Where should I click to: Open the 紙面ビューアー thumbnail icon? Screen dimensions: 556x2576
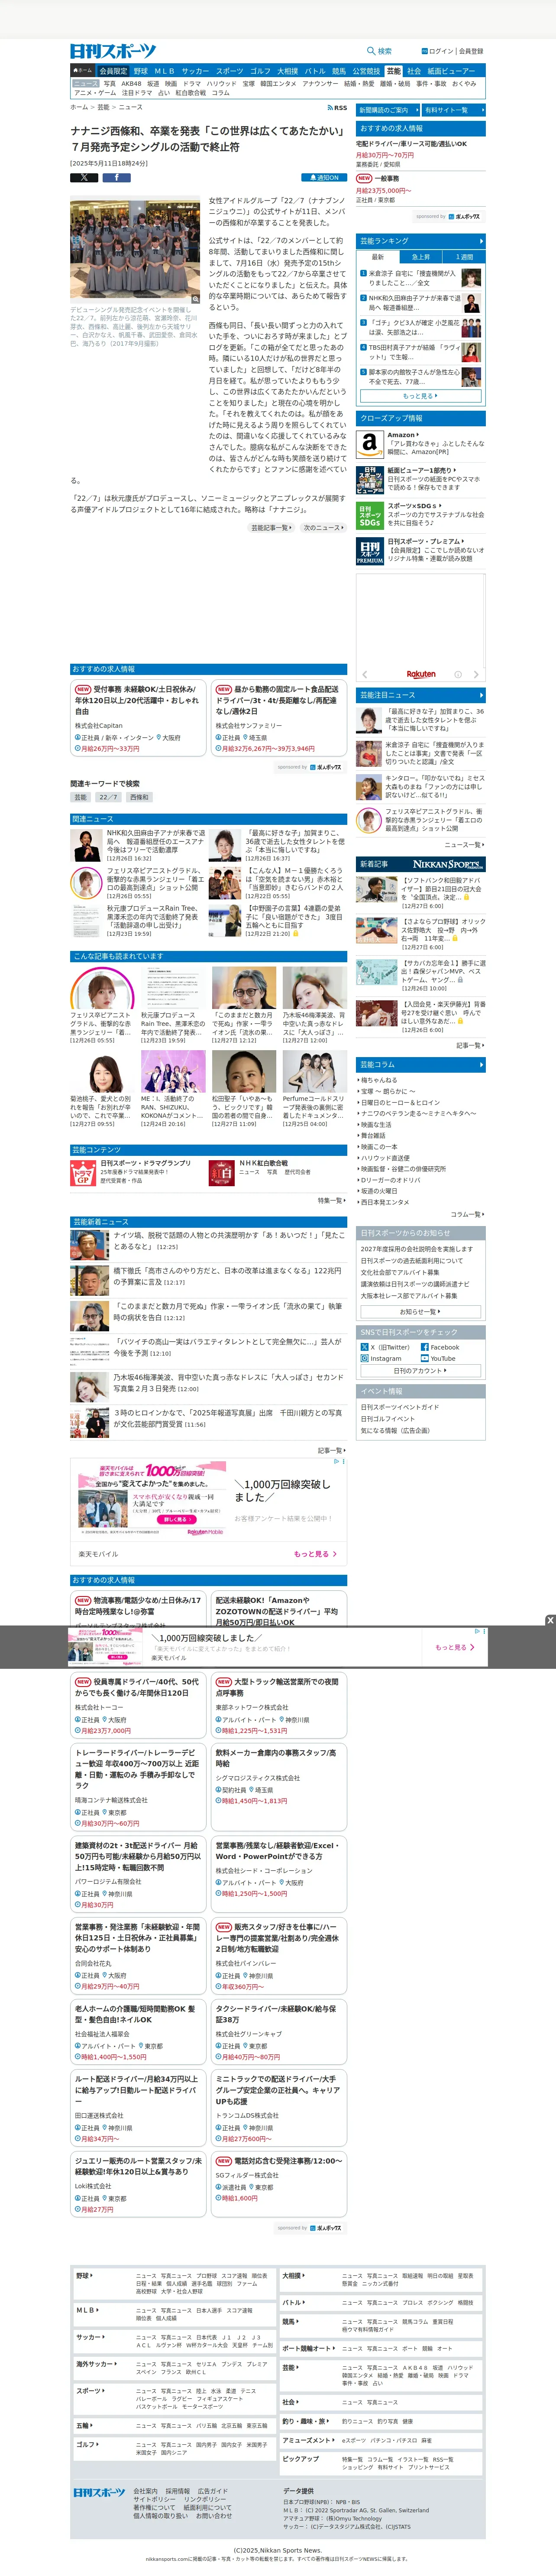(369, 479)
